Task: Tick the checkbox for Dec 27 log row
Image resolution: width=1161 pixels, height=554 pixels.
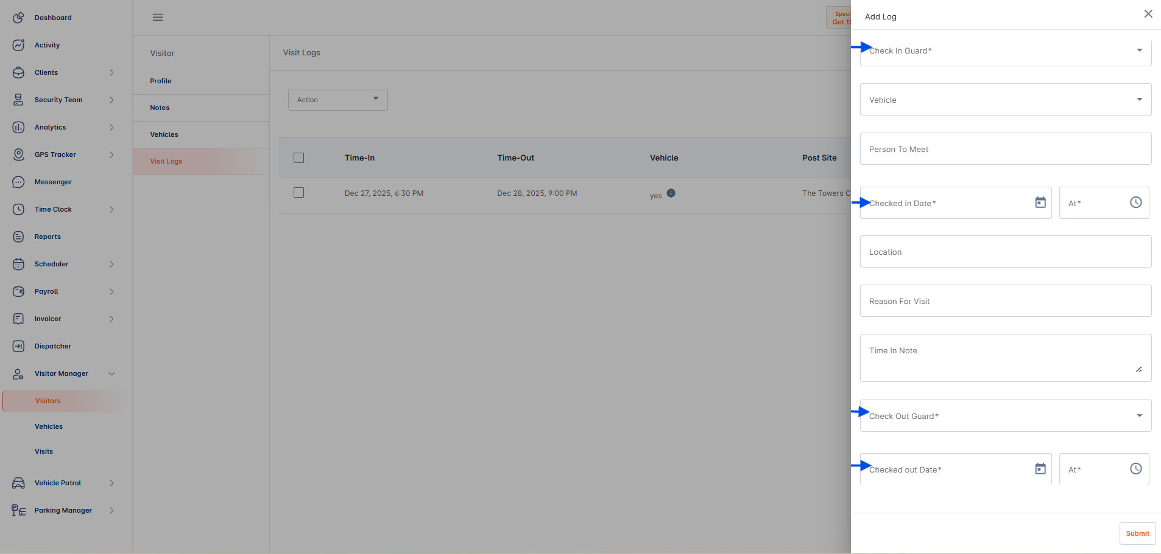Action: point(298,192)
